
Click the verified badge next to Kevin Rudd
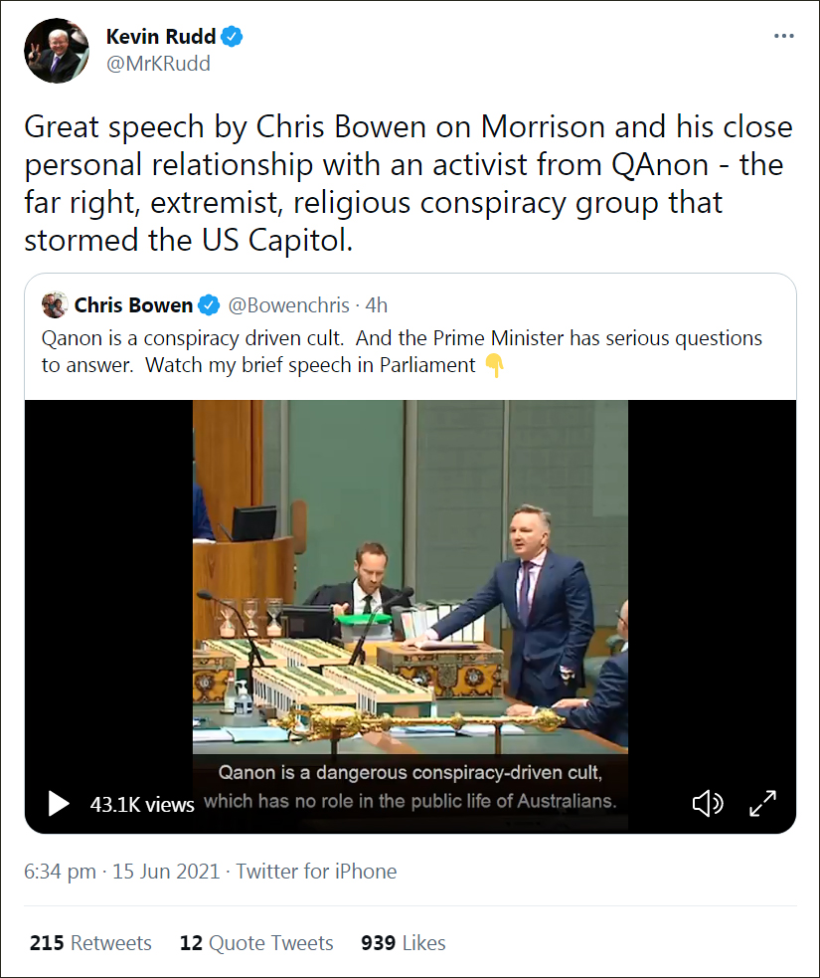pyautogui.click(x=233, y=37)
